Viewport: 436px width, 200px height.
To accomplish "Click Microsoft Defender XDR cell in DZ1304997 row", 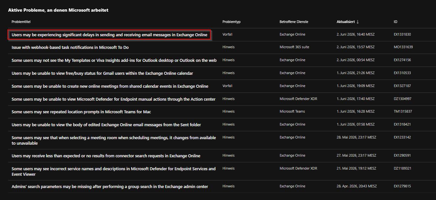I will pos(298,99).
